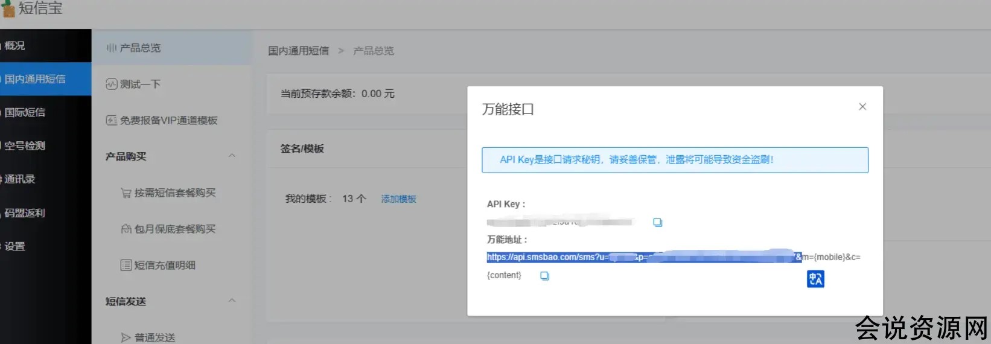This screenshot has width=991, height=344.
Task: Collapse the 产品购买 section chevron
Action: click(232, 156)
